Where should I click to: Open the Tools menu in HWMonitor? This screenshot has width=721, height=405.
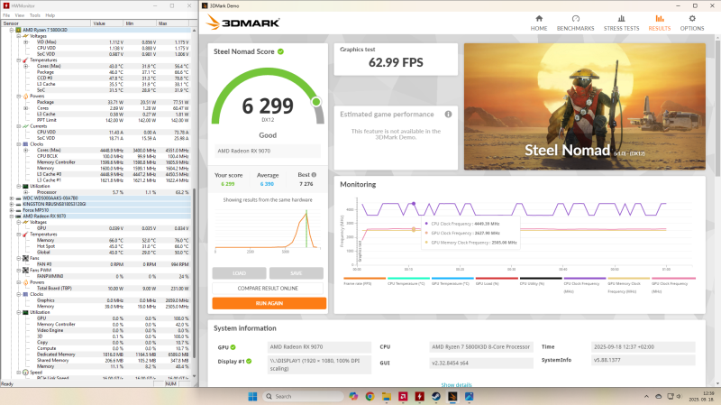pyautogui.click(x=35, y=15)
